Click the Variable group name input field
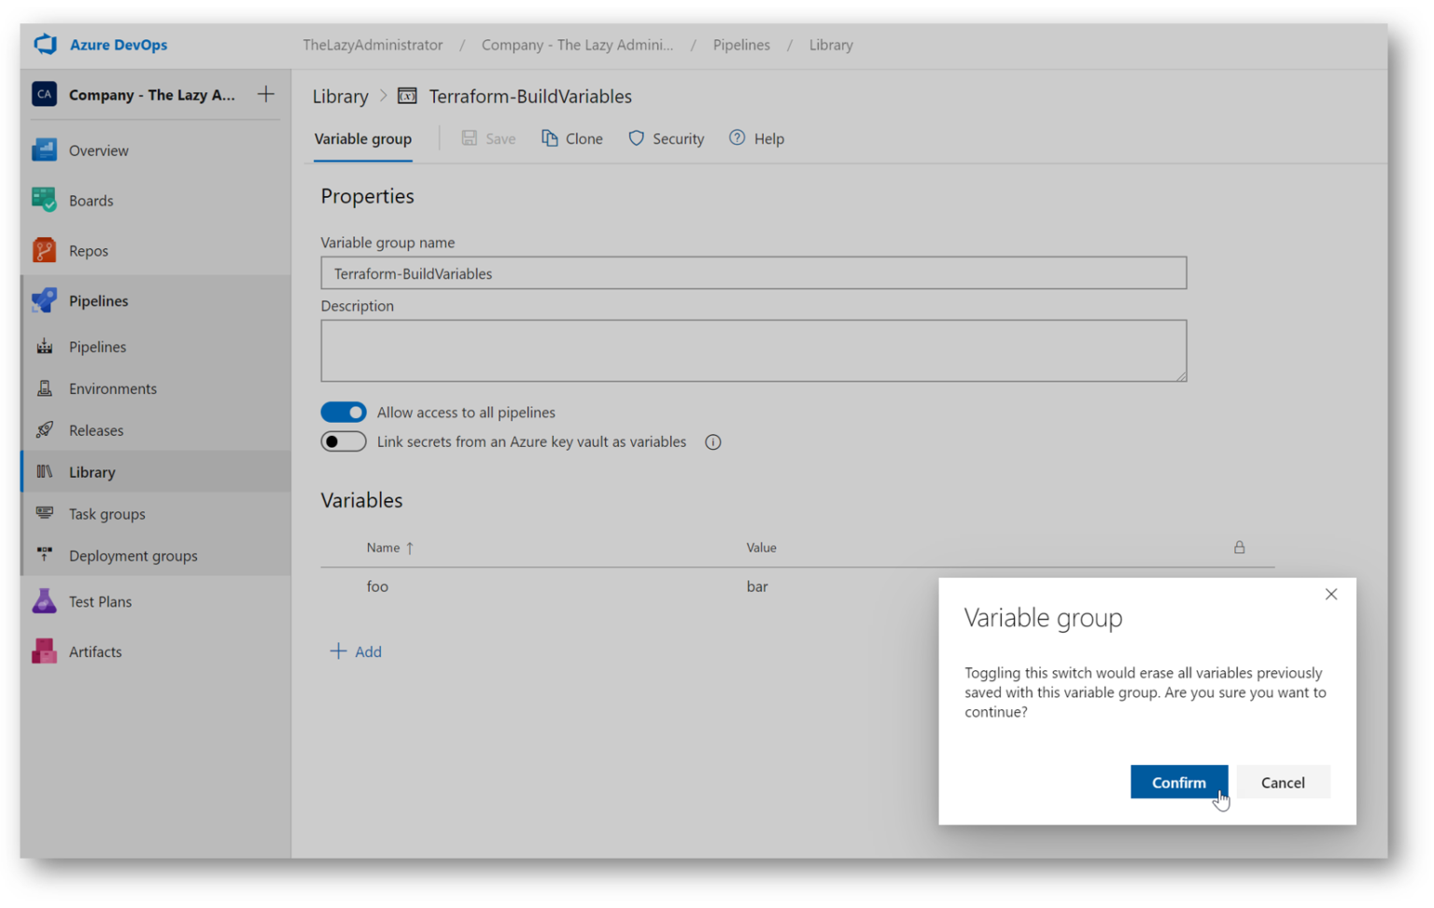Screen dimensions: 1434x908 coord(753,273)
